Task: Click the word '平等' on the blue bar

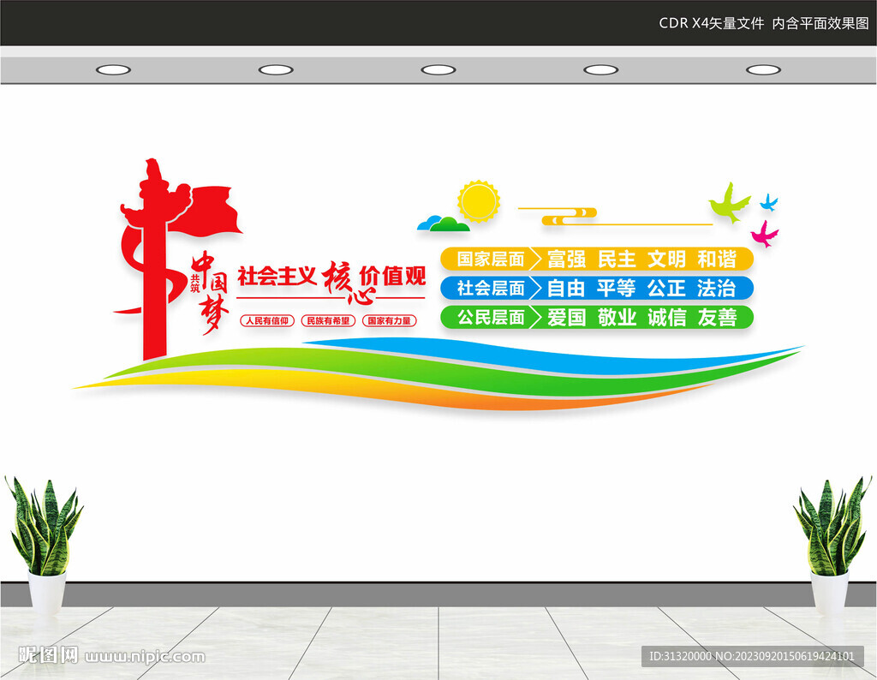Action: 617,288
